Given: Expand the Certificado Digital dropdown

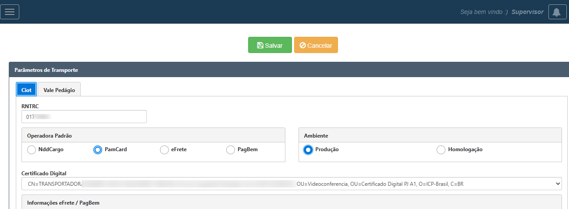Looking at the screenshot, I should (292, 184).
